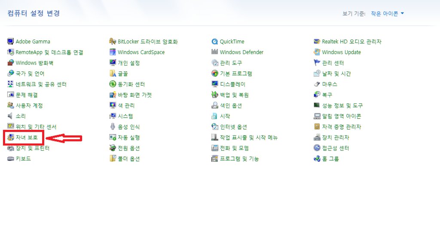The image size is (440, 249).
Task: Click the 자격 증명 관리자 link
Action: click(x=342, y=127)
